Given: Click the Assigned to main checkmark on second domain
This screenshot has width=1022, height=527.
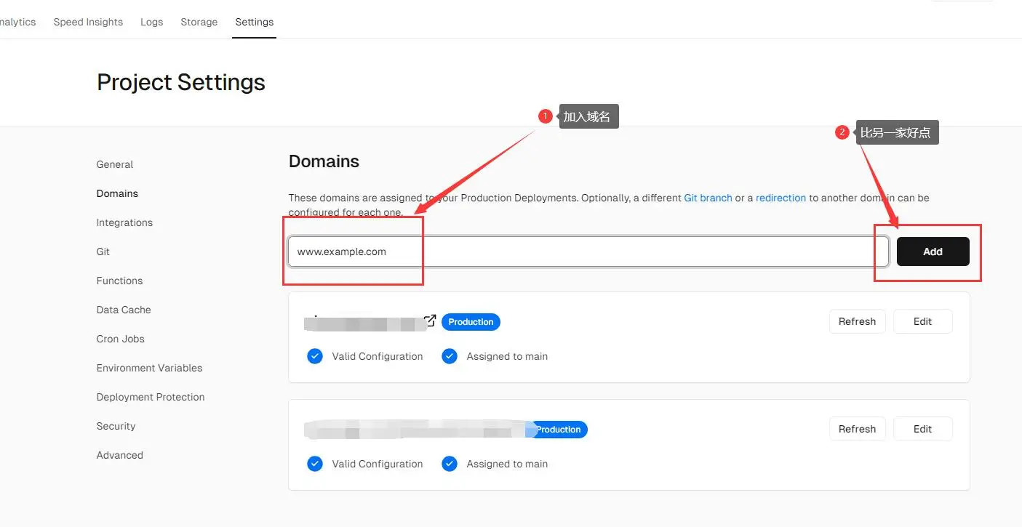Looking at the screenshot, I should 449,464.
